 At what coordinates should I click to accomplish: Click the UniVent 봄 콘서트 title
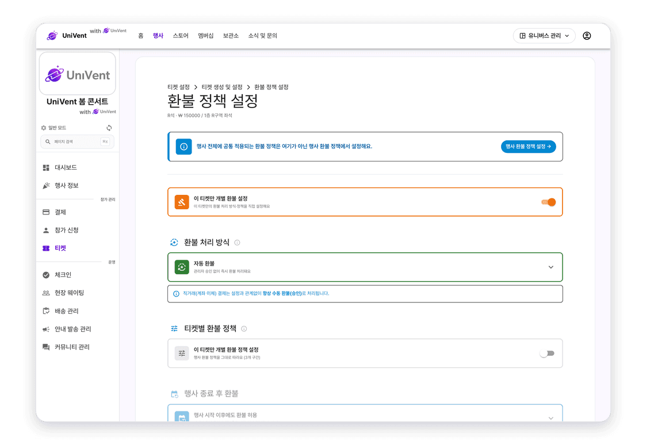(x=78, y=102)
